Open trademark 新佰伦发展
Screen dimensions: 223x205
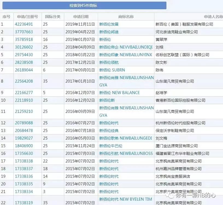point(109,24)
